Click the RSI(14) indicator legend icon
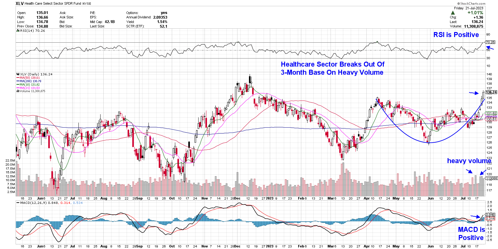Image resolution: width=498 pixels, height=249 pixels. pyautogui.click(x=18, y=31)
